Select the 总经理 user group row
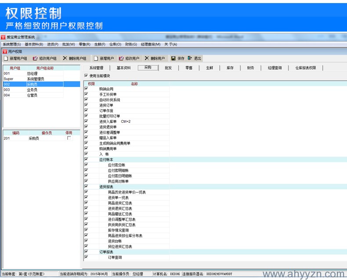 click(33, 74)
